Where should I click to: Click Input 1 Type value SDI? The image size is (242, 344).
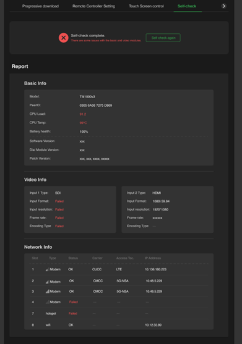click(58, 193)
